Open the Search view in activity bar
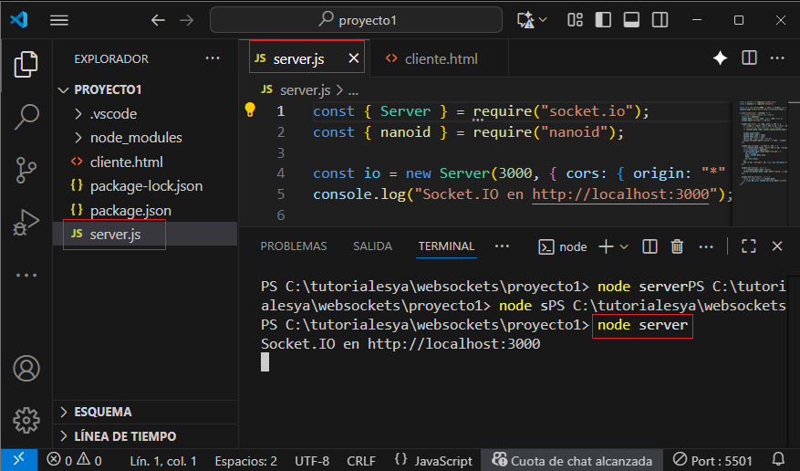800x471 pixels. coord(26,116)
